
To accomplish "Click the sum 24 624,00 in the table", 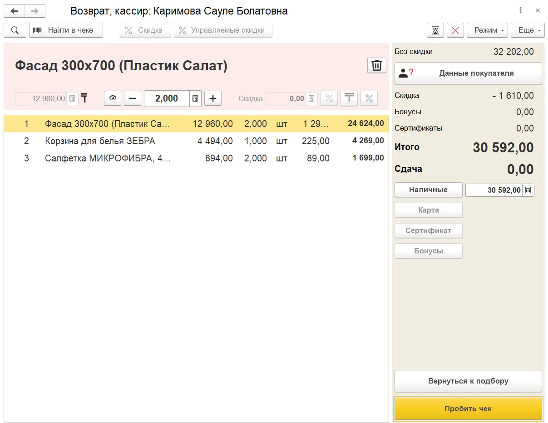I will click(366, 124).
